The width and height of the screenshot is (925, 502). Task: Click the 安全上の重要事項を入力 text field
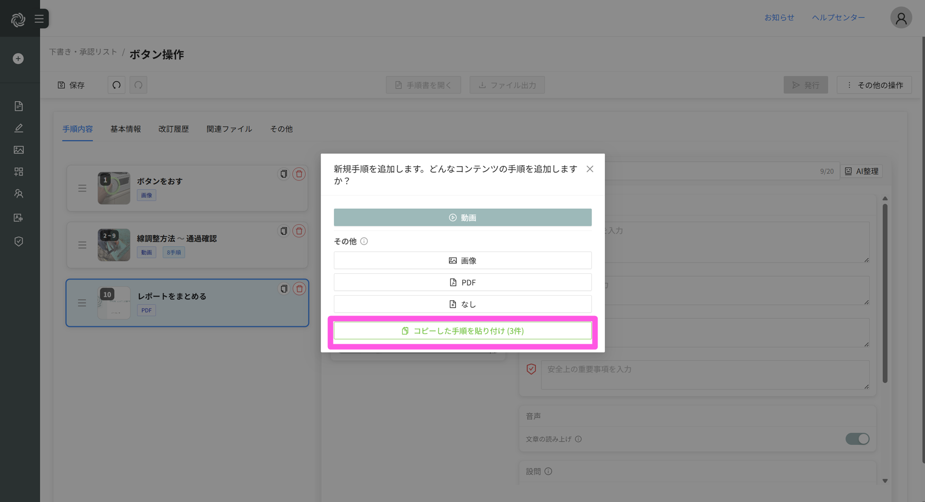tap(704, 374)
